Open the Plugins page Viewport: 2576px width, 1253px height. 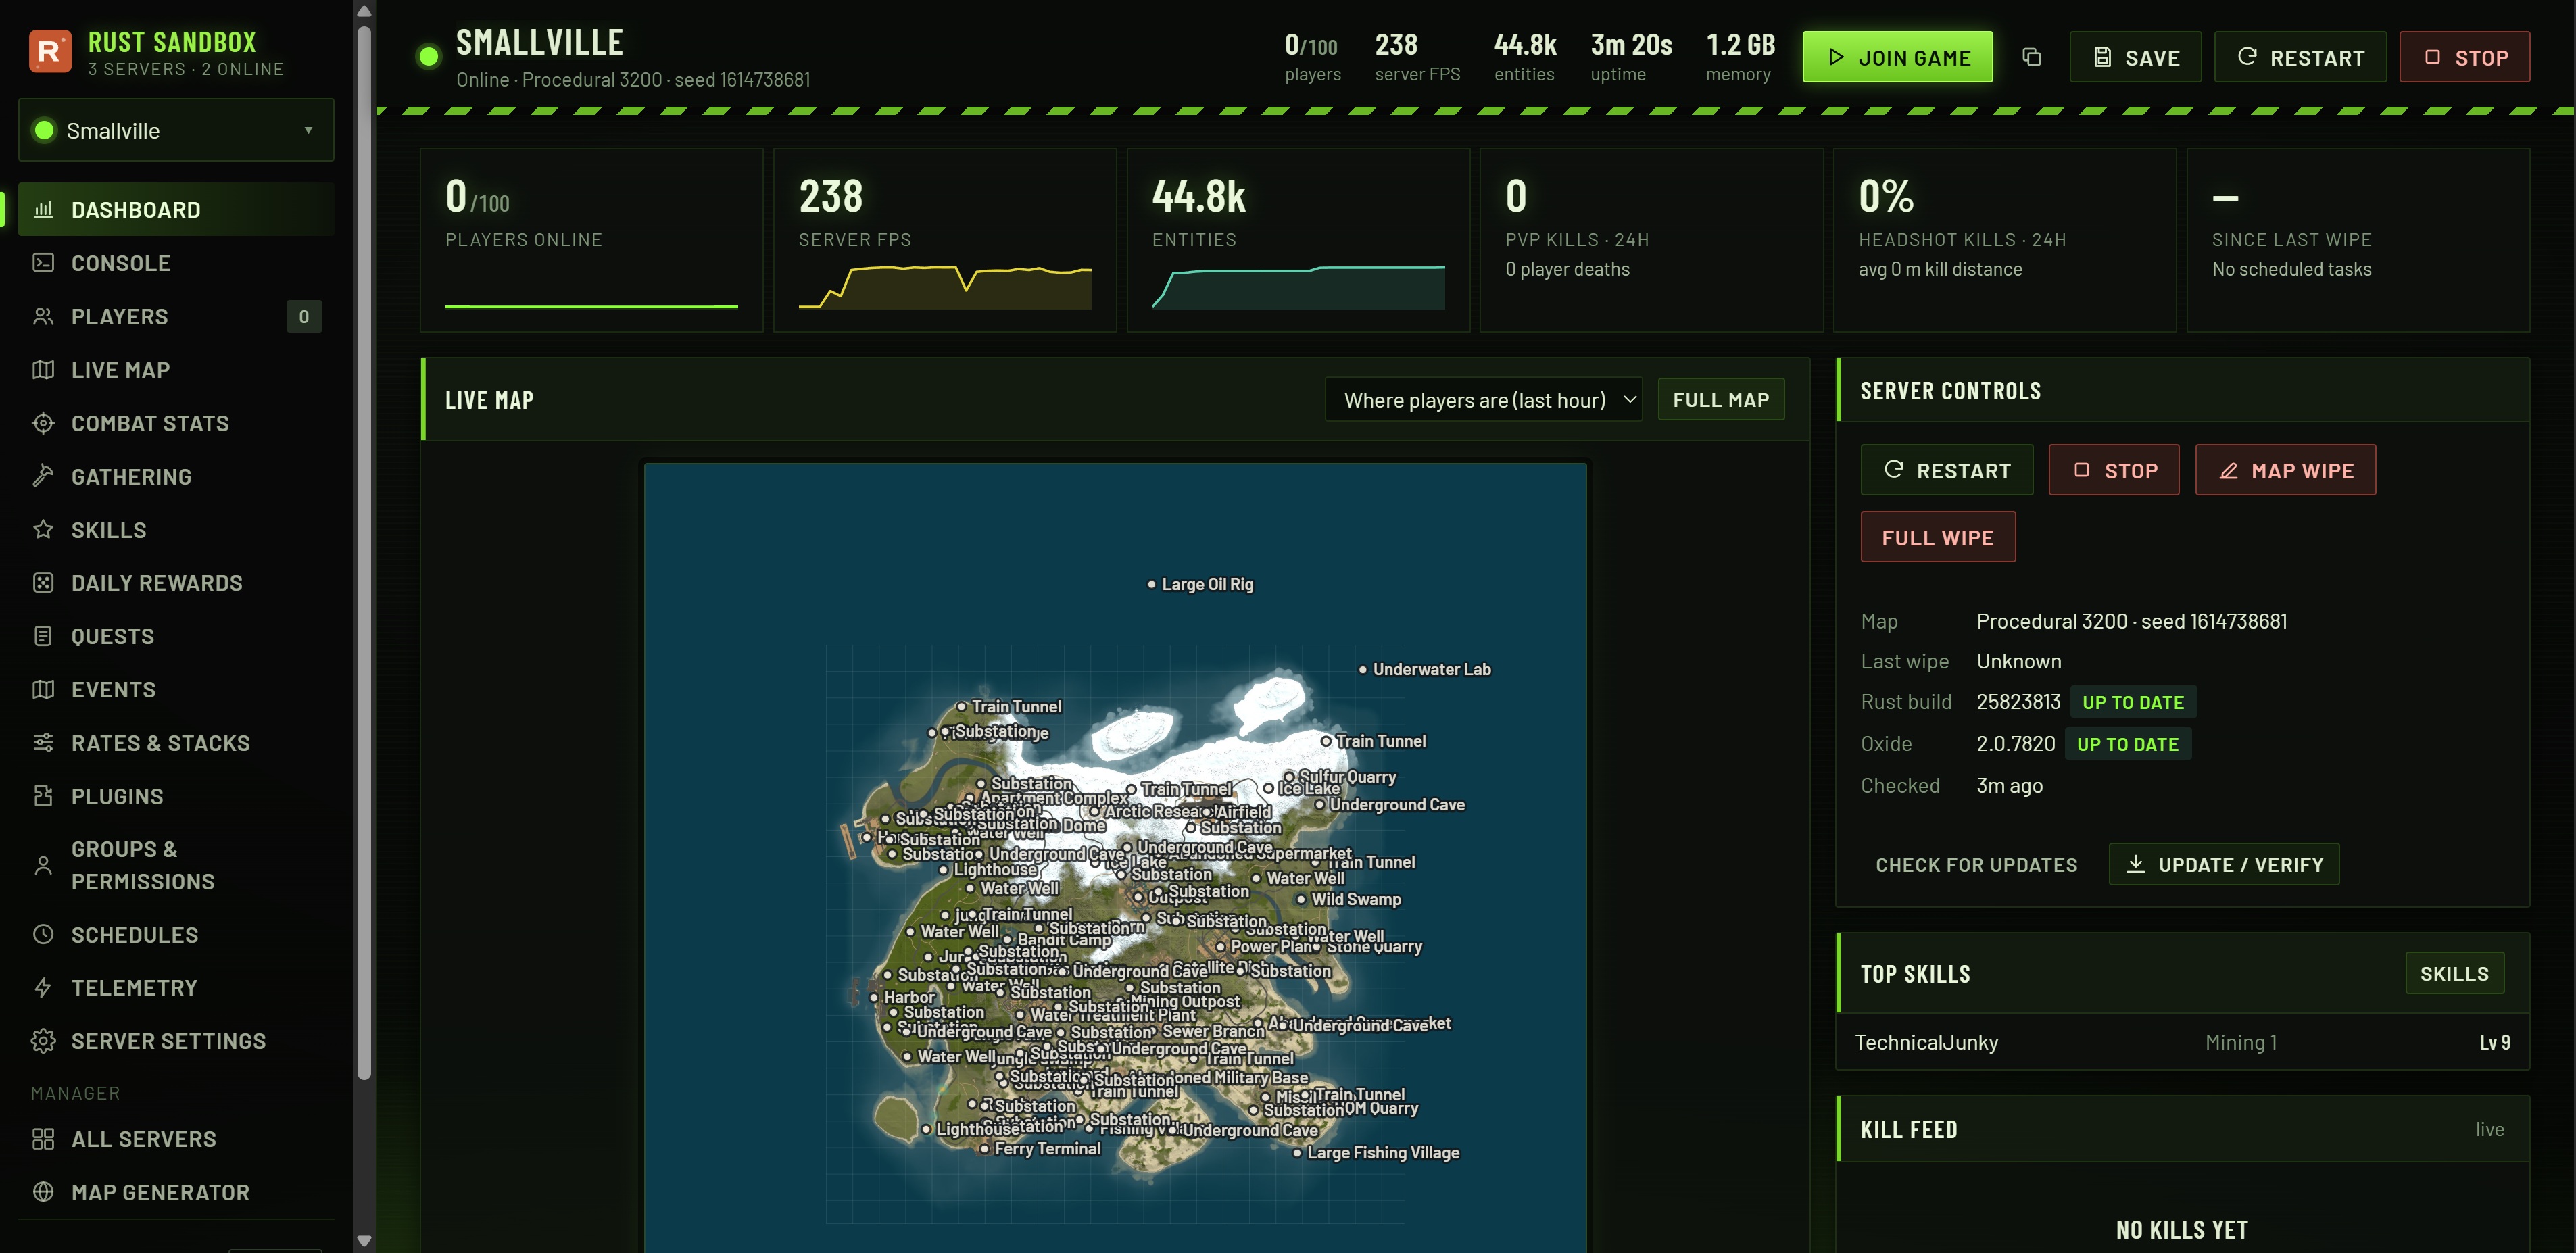click(176, 796)
